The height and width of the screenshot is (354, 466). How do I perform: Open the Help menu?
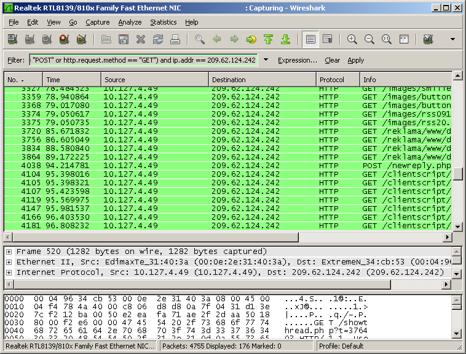191,22
